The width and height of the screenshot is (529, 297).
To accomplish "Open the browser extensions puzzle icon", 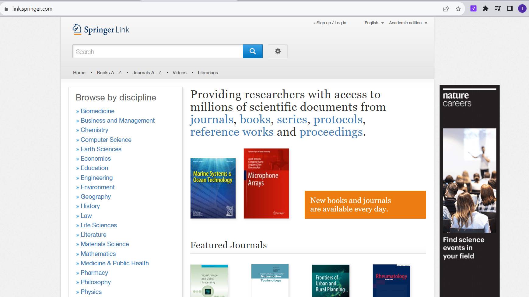I will pyautogui.click(x=485, y=9).
